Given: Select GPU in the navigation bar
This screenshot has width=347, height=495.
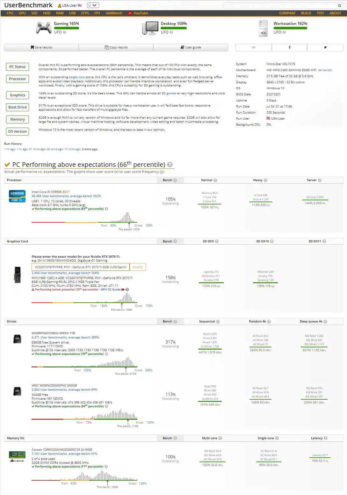Looking at the screenshot, I should click(21, 13).
